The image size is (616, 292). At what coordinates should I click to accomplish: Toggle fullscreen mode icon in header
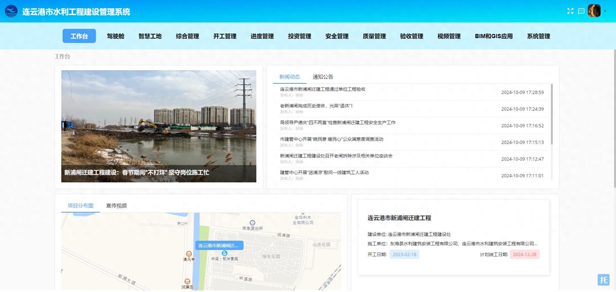click(x=570, y=11)
